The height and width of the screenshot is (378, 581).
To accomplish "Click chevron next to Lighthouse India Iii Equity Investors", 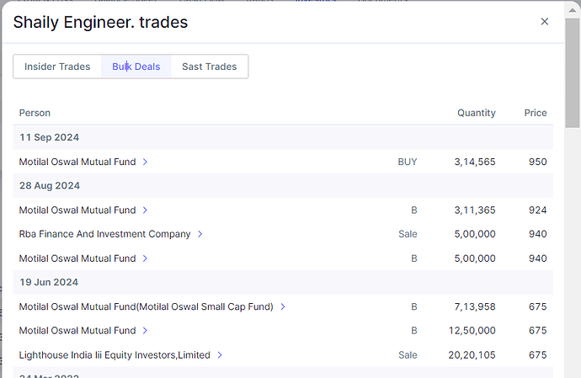I will point(220,355).
